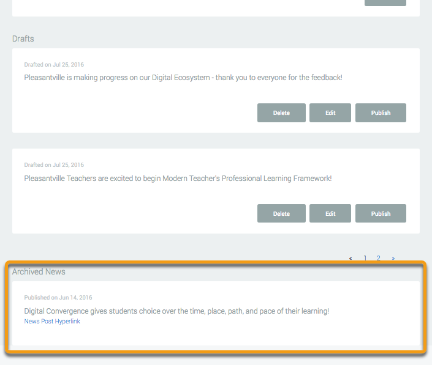432x365 pixels.
Task: Edit the Professional Learning Framework draft
Action: point(330,213)
